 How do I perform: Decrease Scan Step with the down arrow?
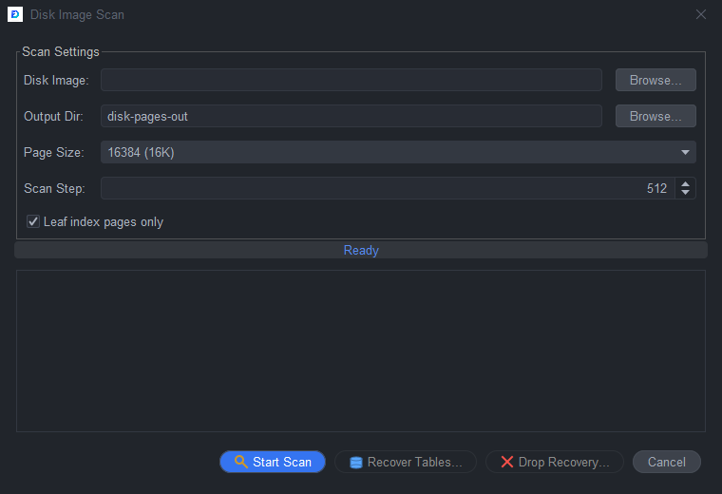[685, 193]
